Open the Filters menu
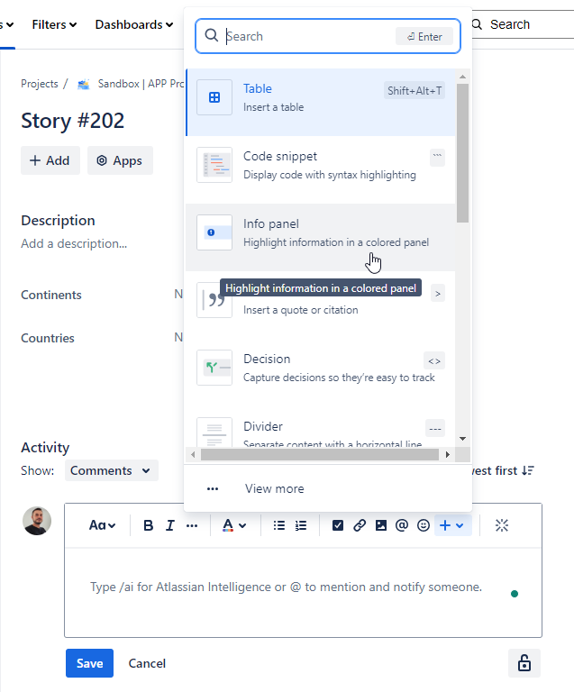The image size is (574, 692). 54,24
